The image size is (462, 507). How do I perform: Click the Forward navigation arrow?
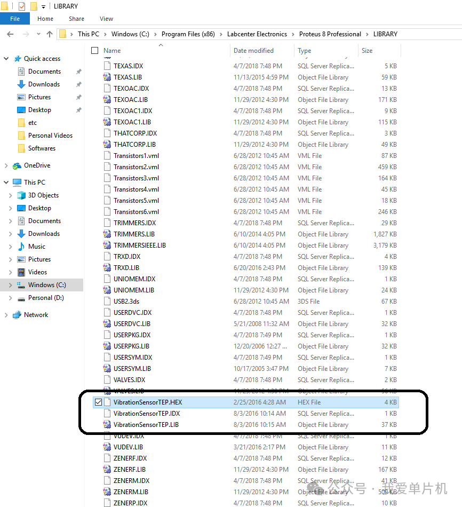click(x=26, y=34)
